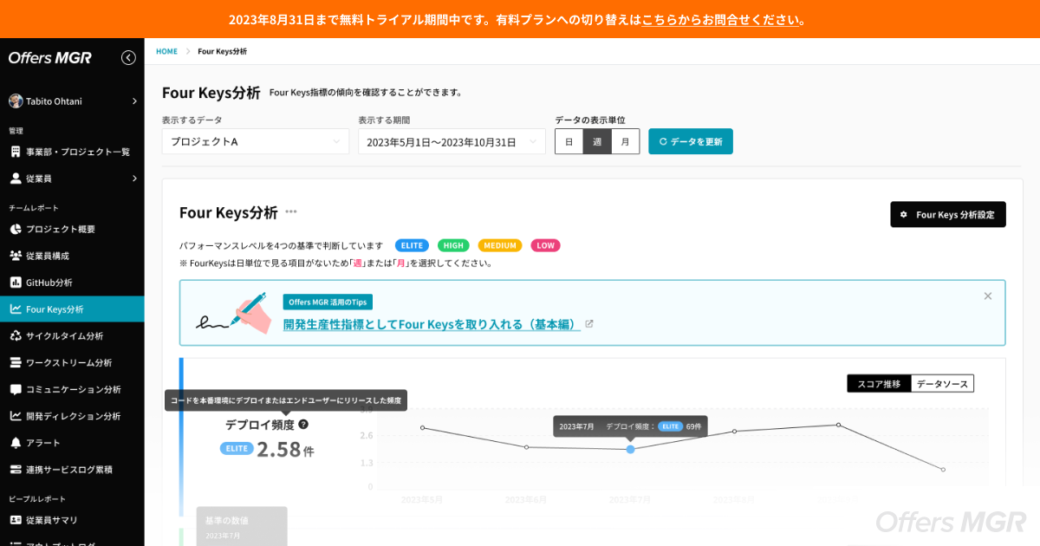Open the プロジェクトA data dropdown
The image size is (1040, 546).
(x=256, y=141)
